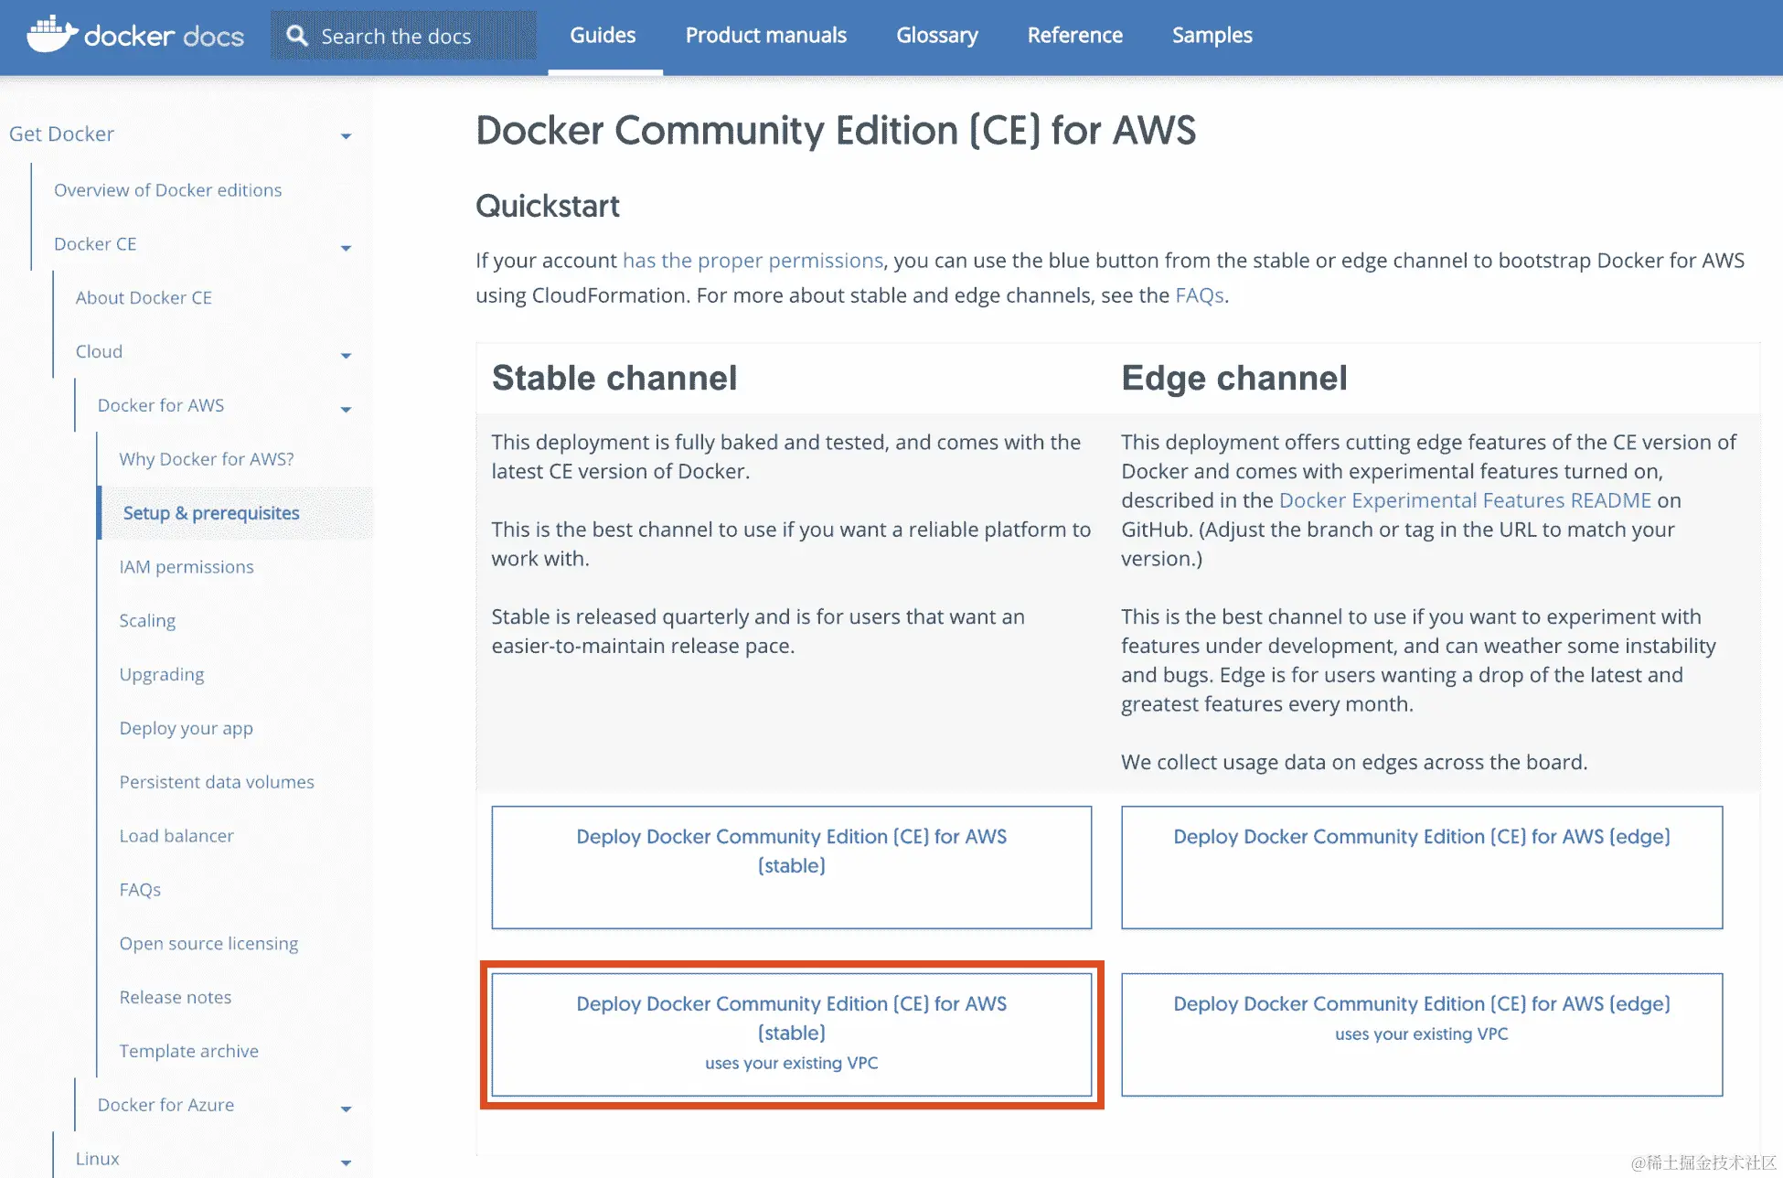
Task: Click Deploy edge using existing VPC button
Action: [1421, 1033]
